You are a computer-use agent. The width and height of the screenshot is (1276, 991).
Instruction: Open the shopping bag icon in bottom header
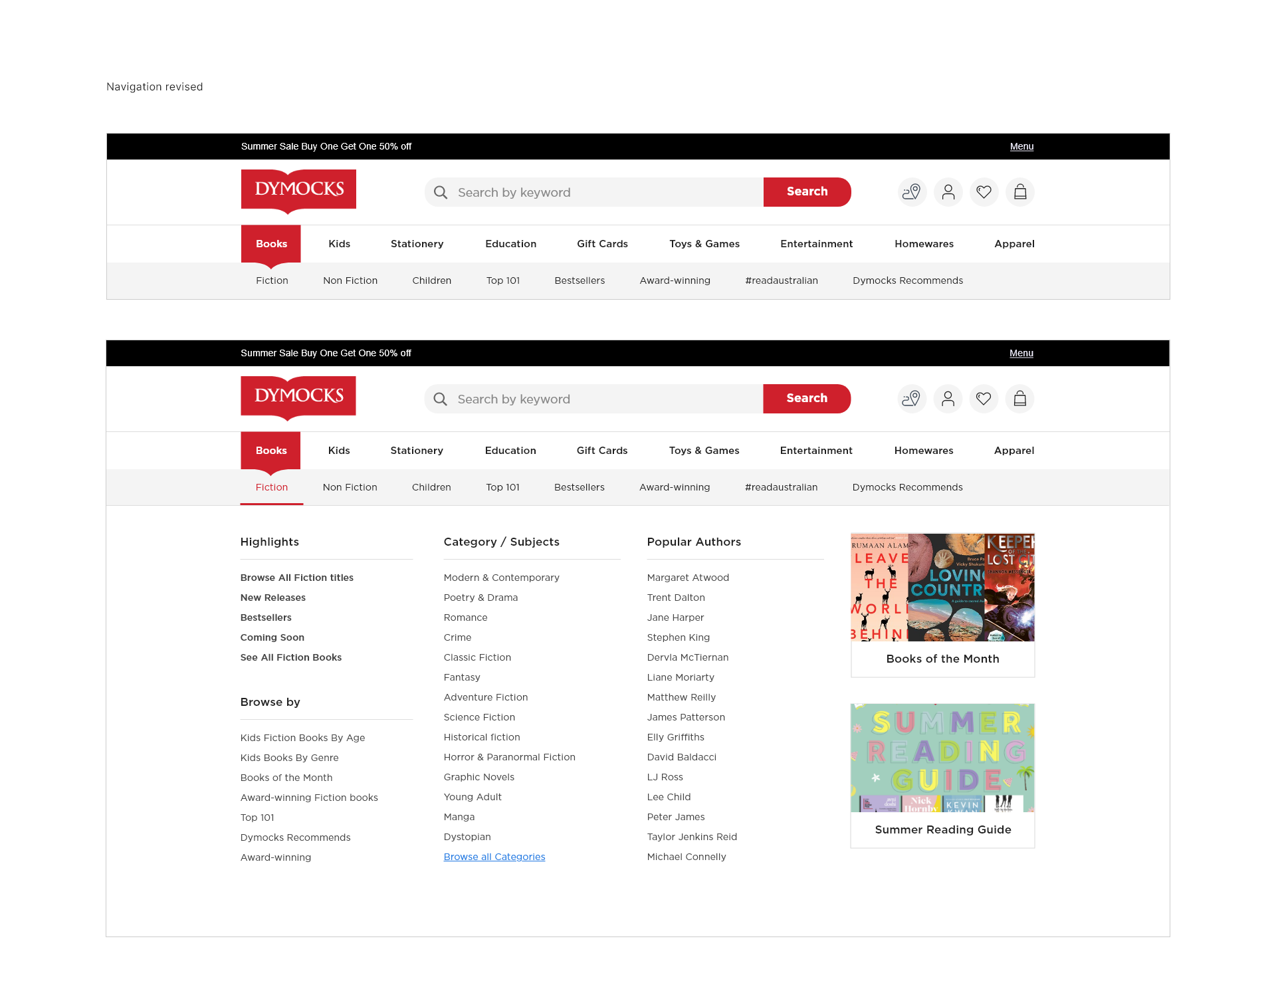pos(1019,399)
